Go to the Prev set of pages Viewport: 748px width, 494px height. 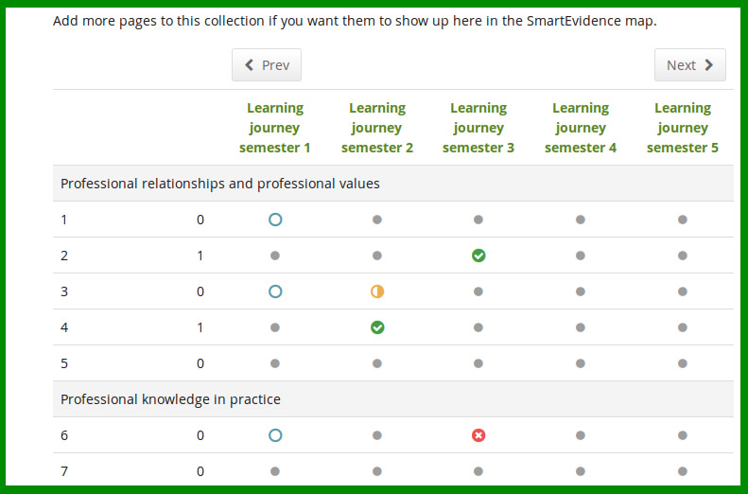click(x=267, y=65)
